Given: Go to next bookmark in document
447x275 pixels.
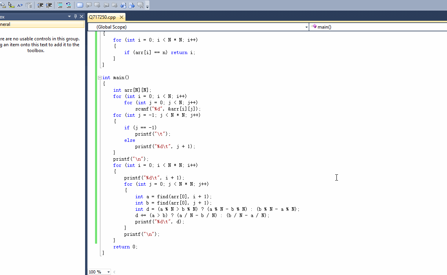Looking at the screenshot, I should tap(131, 5).
